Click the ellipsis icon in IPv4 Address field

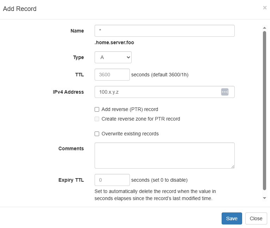pos(225,92)
